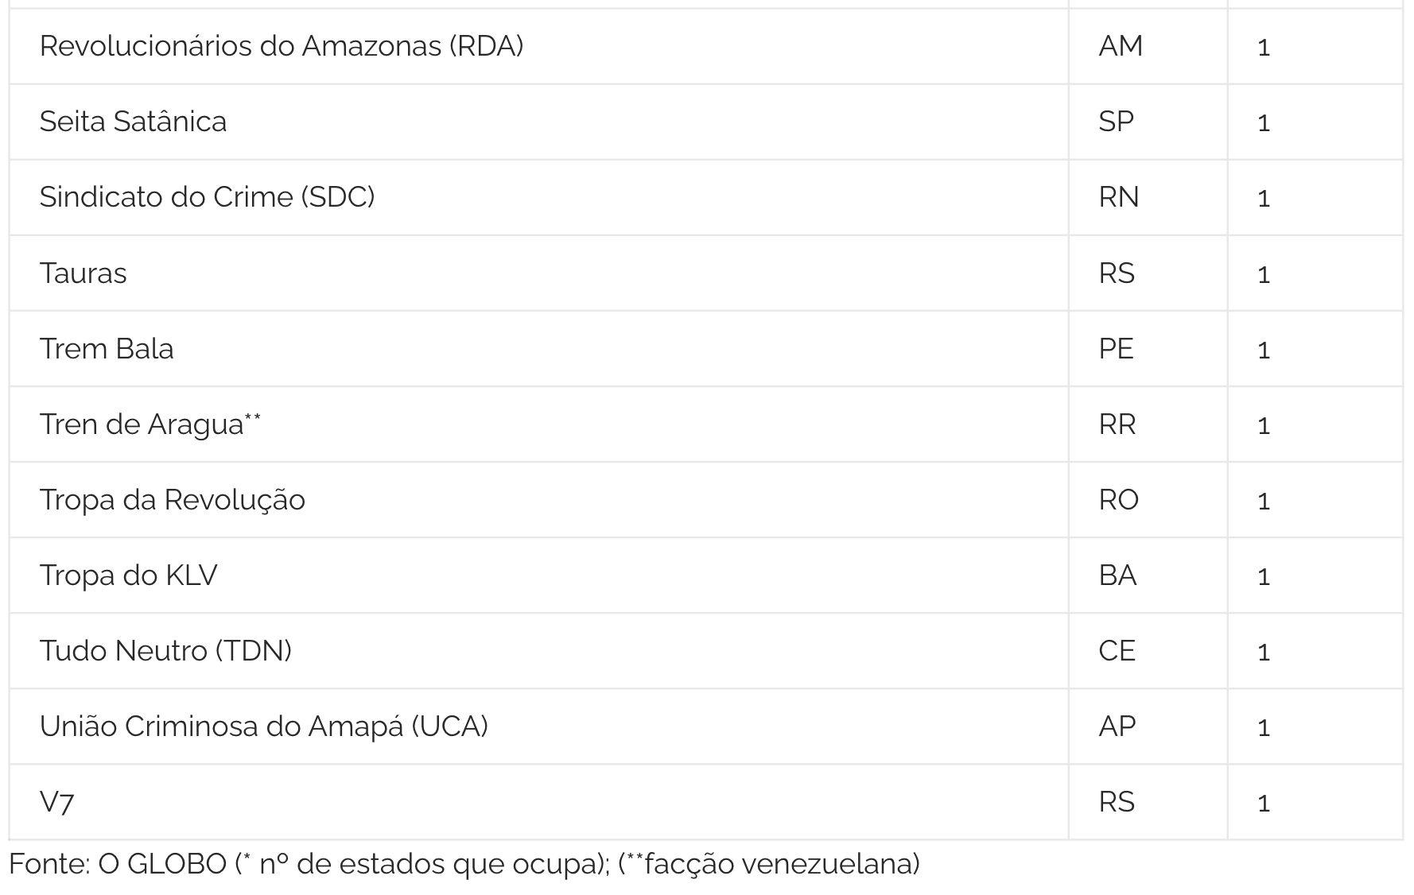The height and width of the screenshot is (895, 1414).
Task: Select the Seita Satânica row name
Action: click(x=133, y=122)
